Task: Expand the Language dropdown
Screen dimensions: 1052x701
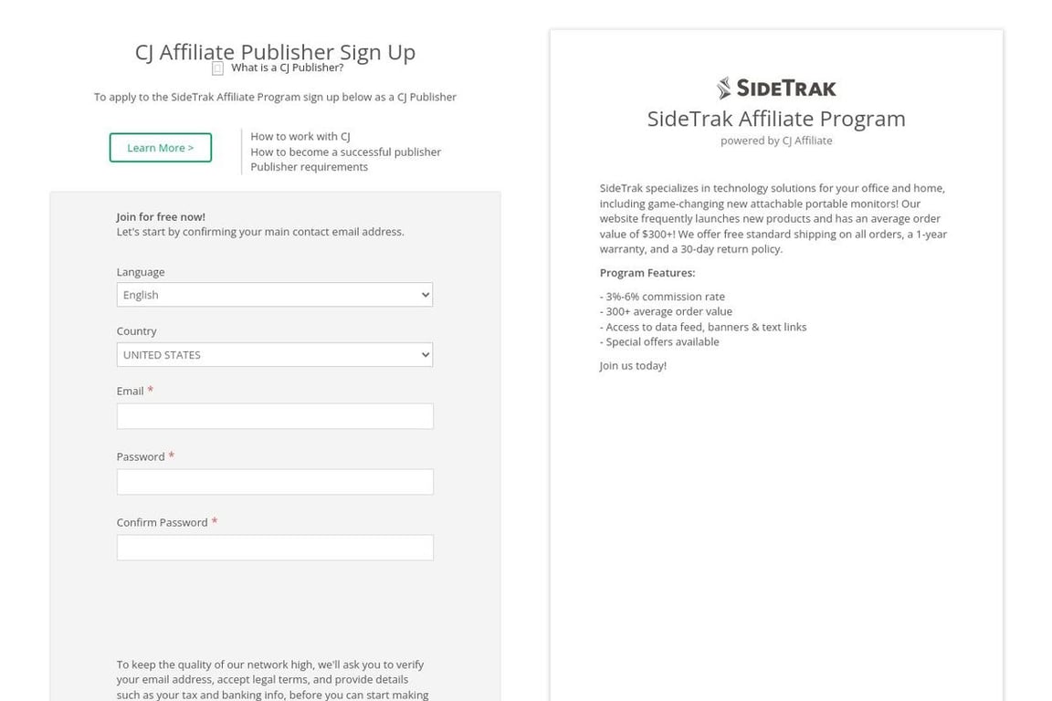Action: tap(274, 295)
